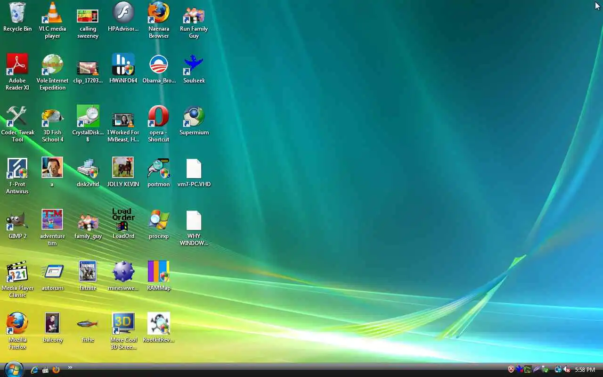The image size is (603, 377).
Task: Open the security shield alert tray icon
Action: (x=511, y=370)
